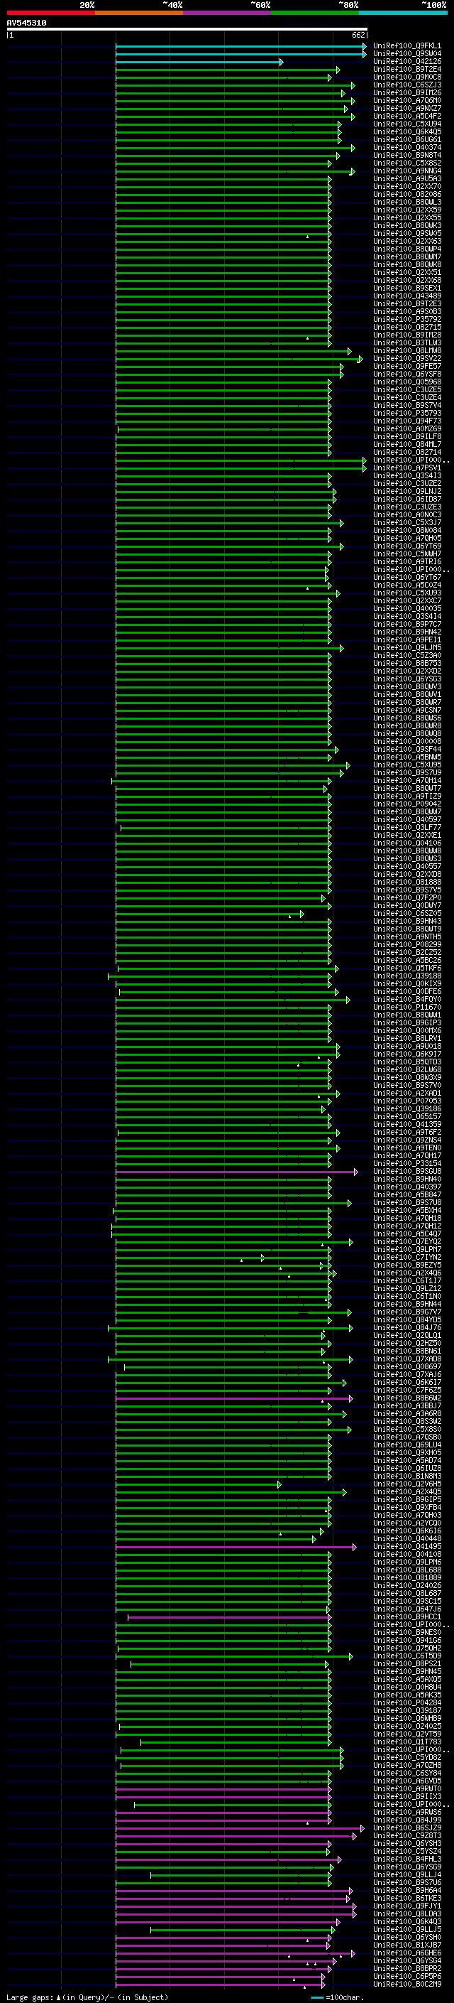The height and width of the screenshot is (2003, 454).
Task: Select hit label UniRef100_B8QWL3
Action: tap(406, 203)
